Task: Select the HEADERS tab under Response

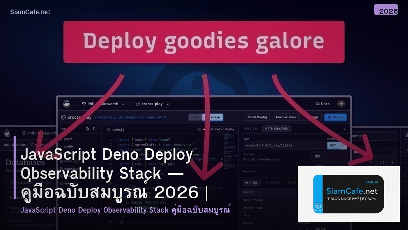Action: (x=251, y=183)
